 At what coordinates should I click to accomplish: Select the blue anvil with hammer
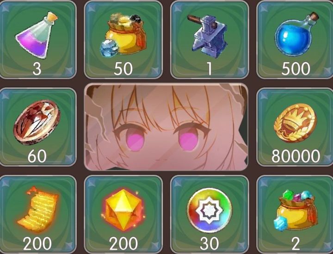208,36
